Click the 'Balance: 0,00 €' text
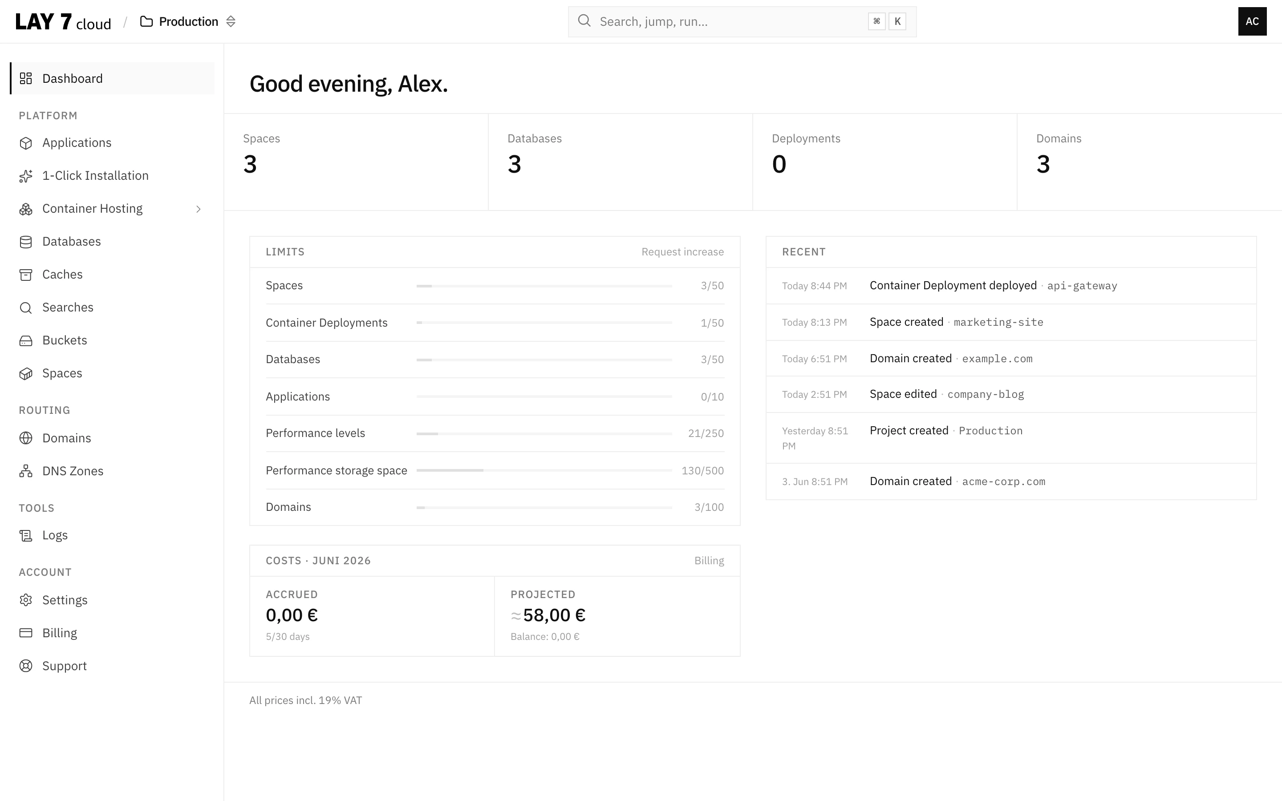1282x801 pixels. (x=545, y=637)
